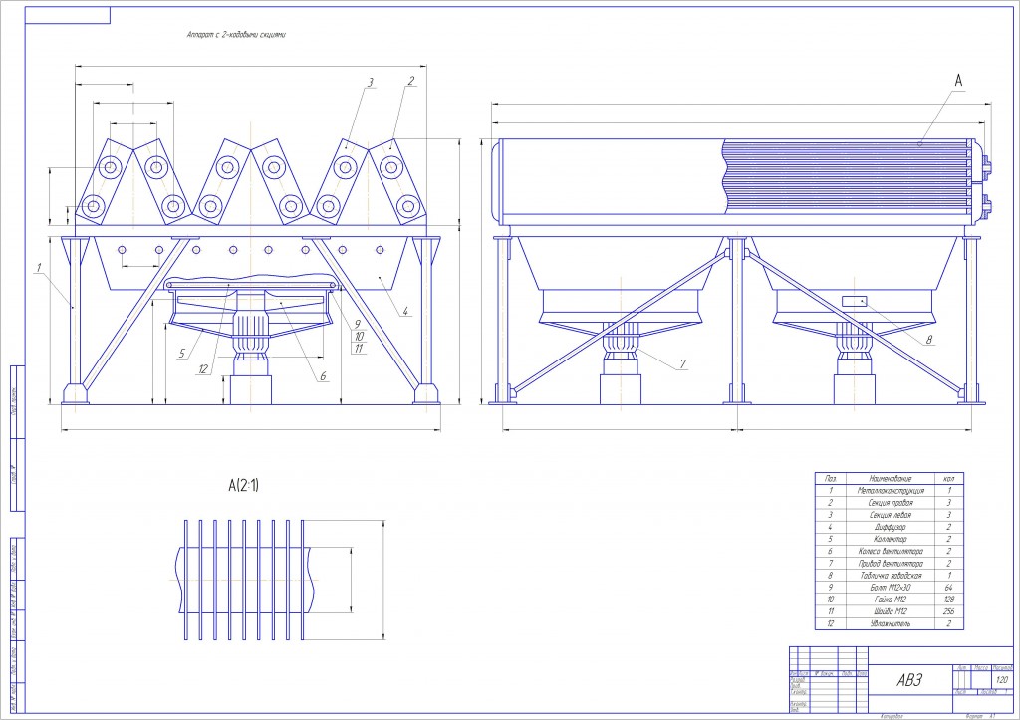Click callout number 4 beside the diffuser in the front view
This screenshot has height=720, width=1020.
pos(406,311)
